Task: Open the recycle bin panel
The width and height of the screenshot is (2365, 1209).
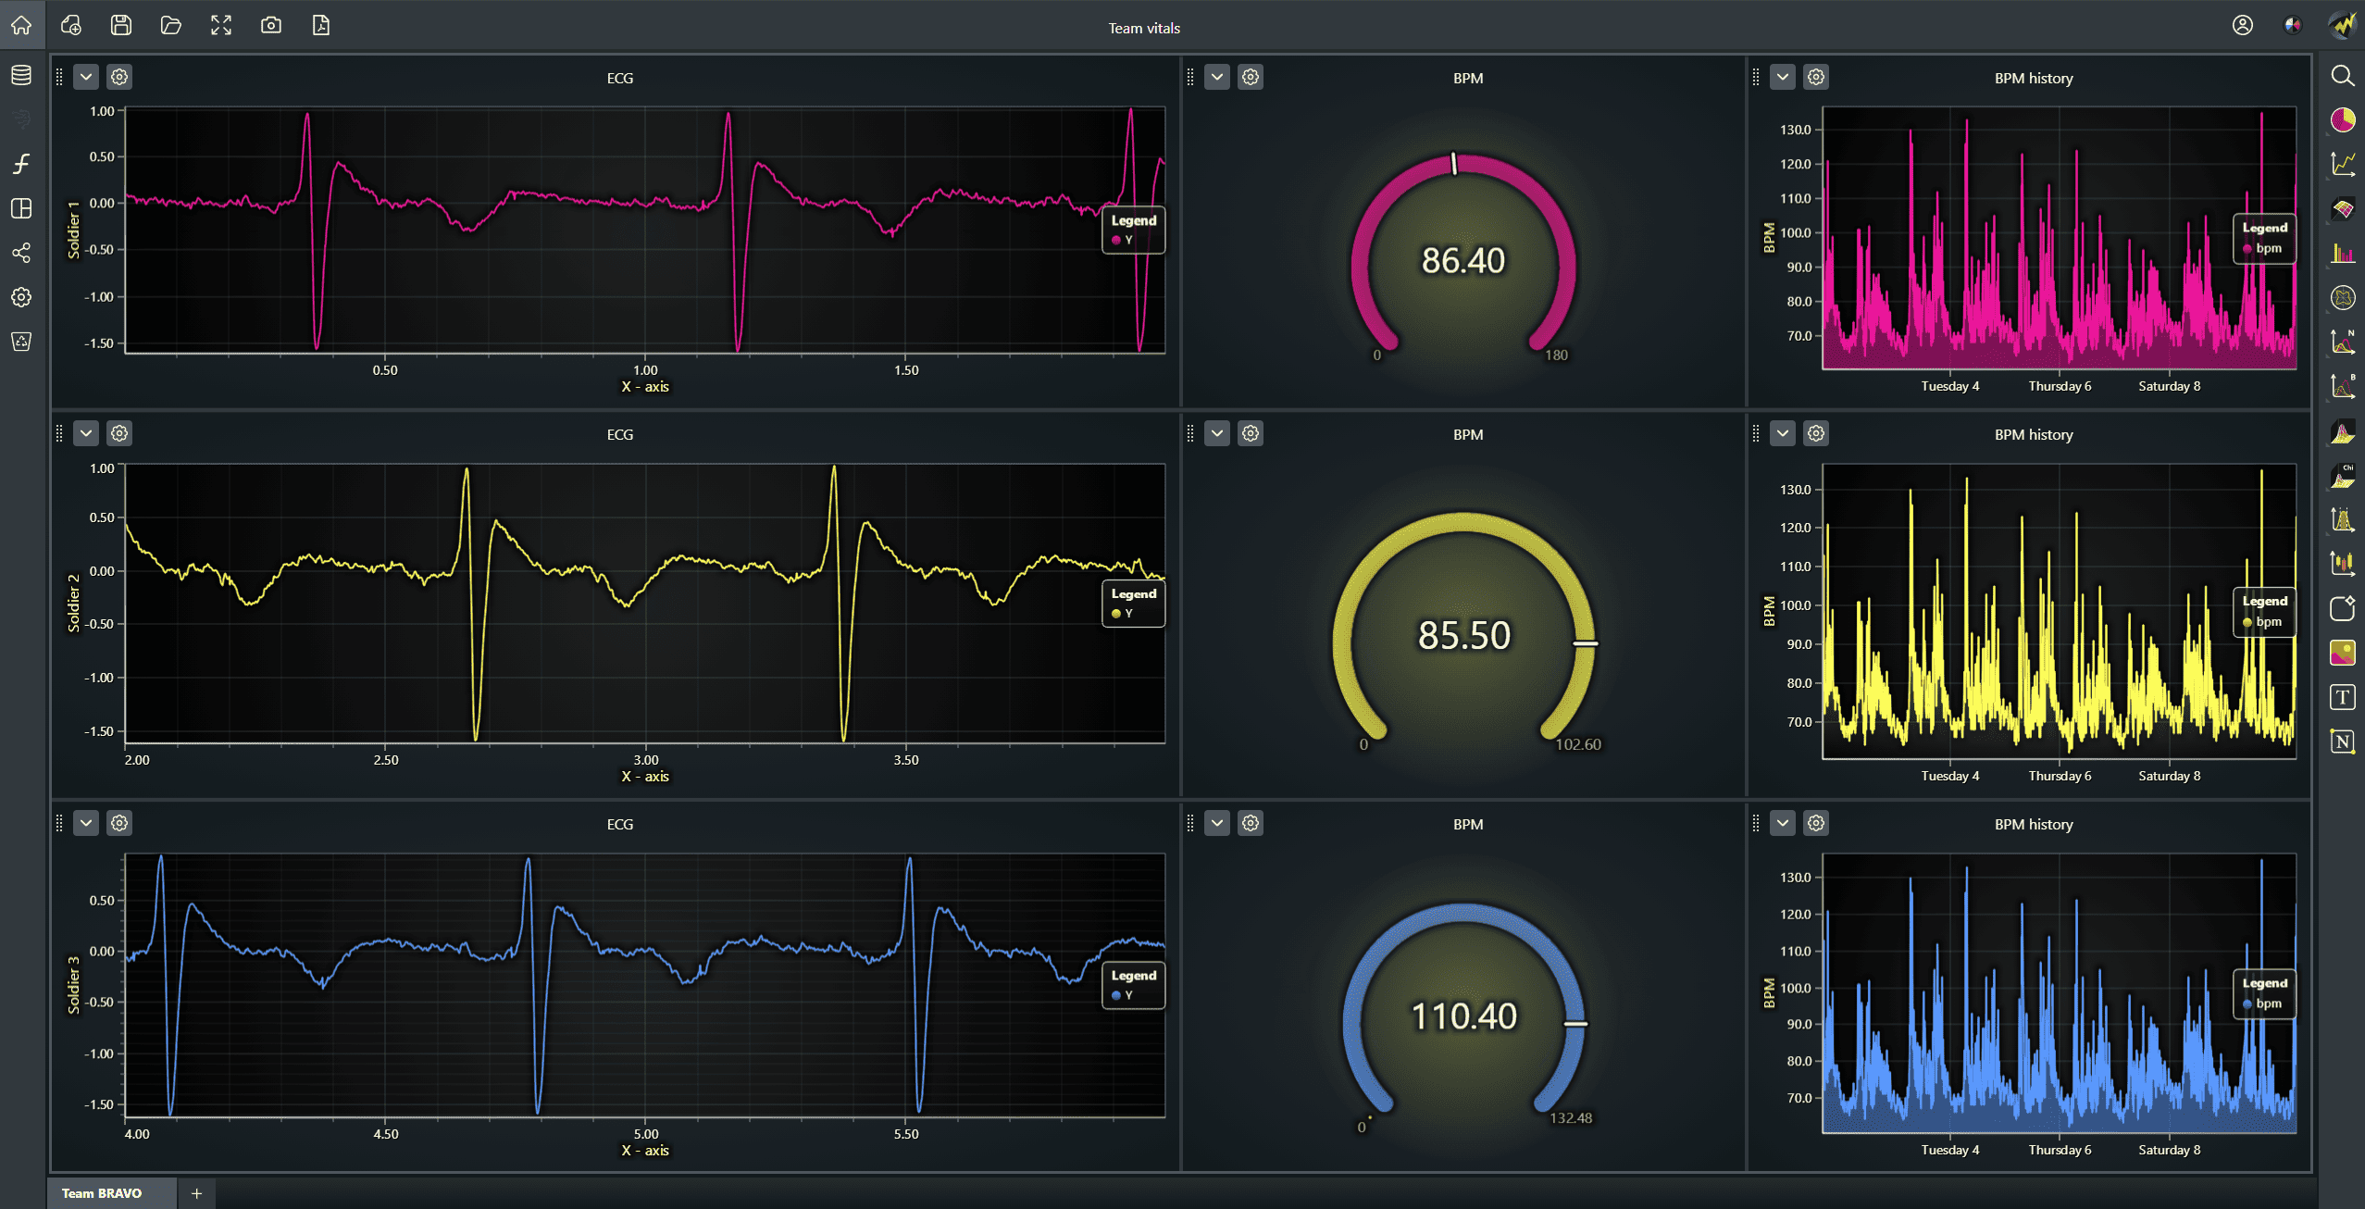Action: [x=21, y=342]
